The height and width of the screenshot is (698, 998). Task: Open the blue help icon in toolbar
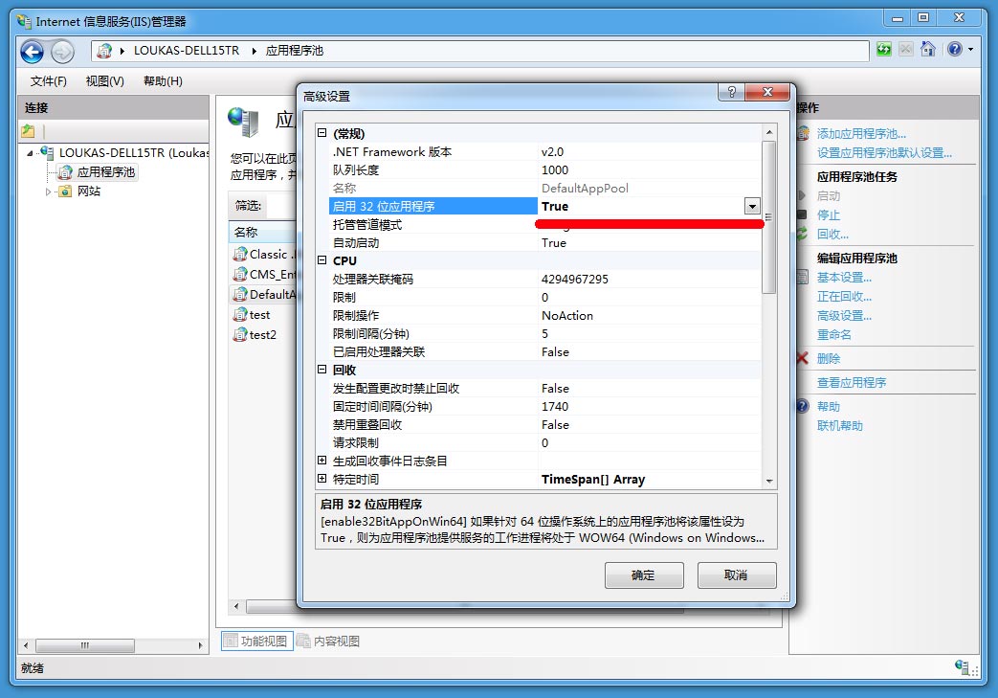[955, 49]
